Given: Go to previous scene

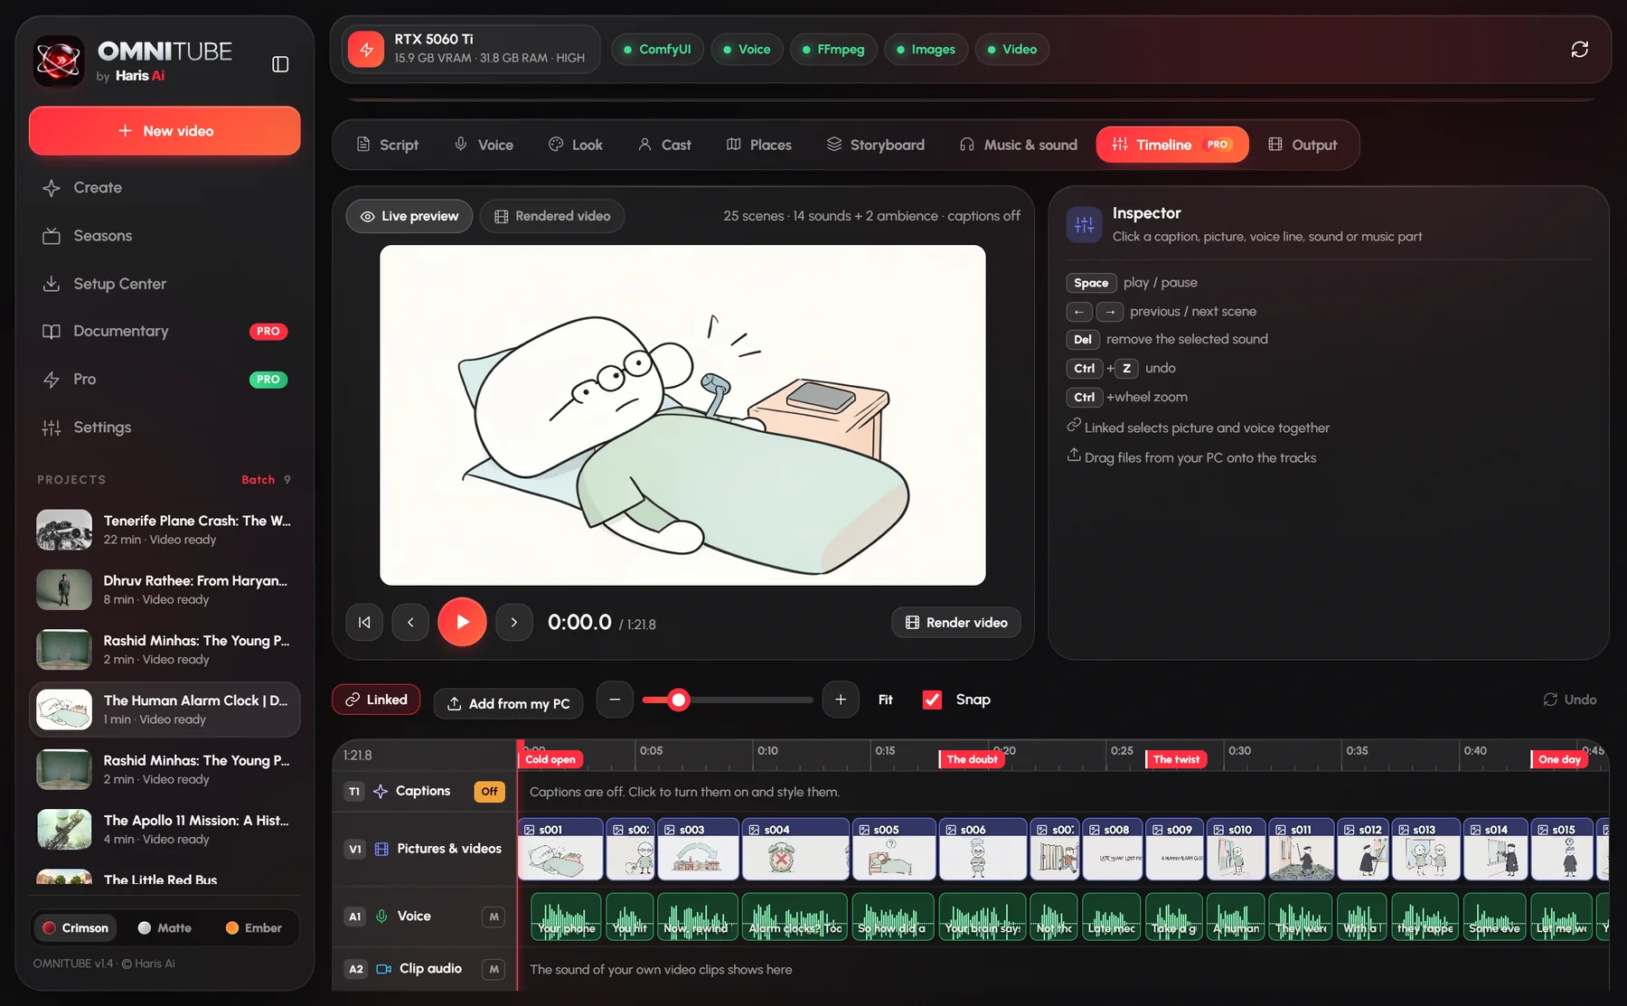Looking at the screenshot, I should point(410,622).
